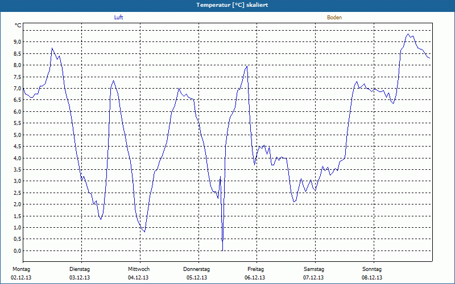Image resolution: width=455 pixels, height=284 pixels.
Task: Select the 4,5 y-axis value
Action: 18,147
